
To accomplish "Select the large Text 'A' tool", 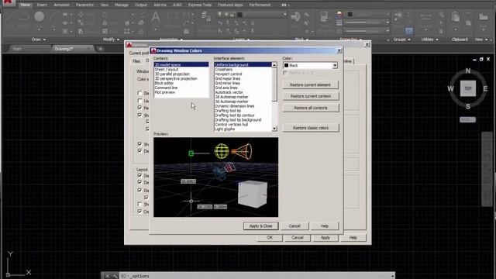I will (x=155, y=17).
